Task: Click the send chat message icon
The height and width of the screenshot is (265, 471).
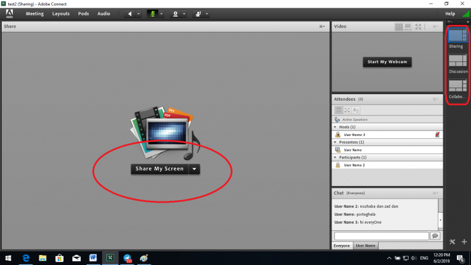Action: tap(435, 236)
